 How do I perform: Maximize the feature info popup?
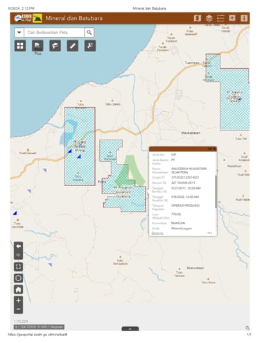(210, 149)
